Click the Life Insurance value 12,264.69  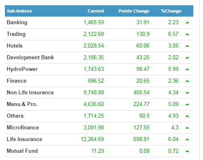pos(92,139)
